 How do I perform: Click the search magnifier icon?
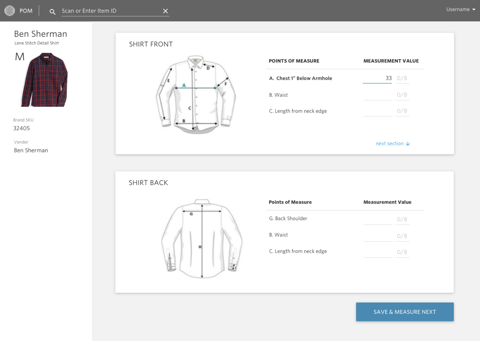pos(52,11)
